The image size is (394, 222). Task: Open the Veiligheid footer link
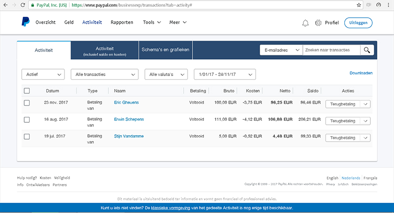point(62,178)
